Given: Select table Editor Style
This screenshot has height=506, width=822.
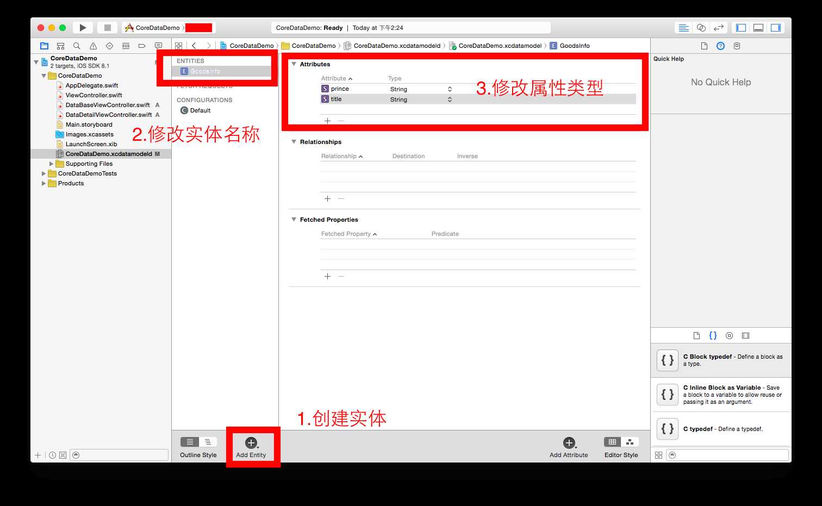Looking at the screenshot, I should click(x=612, y=442).
